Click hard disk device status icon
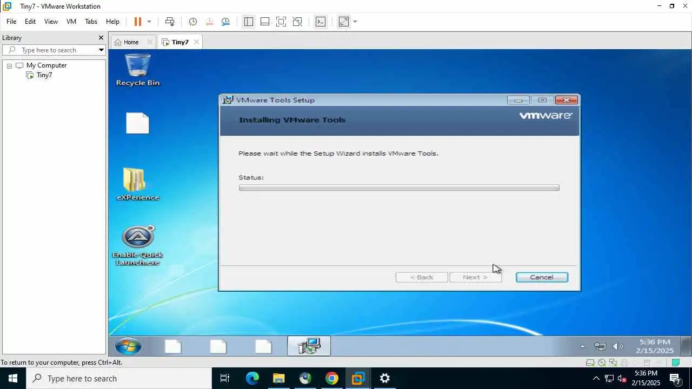692x389 pixels. (x=590, y=363)
